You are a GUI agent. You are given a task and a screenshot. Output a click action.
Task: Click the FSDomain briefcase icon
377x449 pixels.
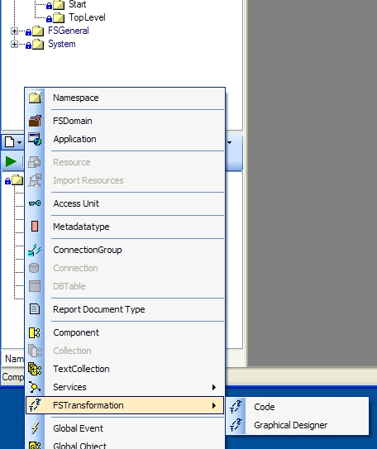point(35,121)
